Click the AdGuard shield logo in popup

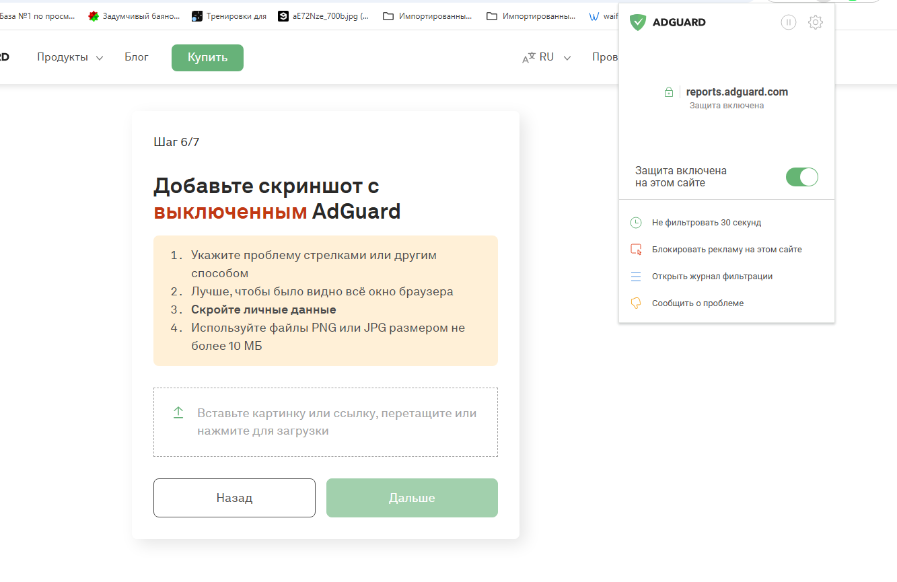[637, 22]
